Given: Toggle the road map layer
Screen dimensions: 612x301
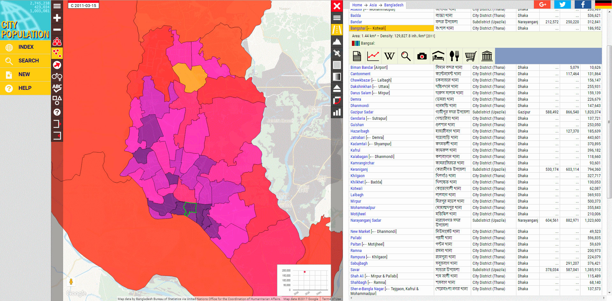Looking at the screenshot, I should pos(337,30).
